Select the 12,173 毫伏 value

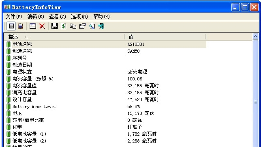[x=141, y=113]
